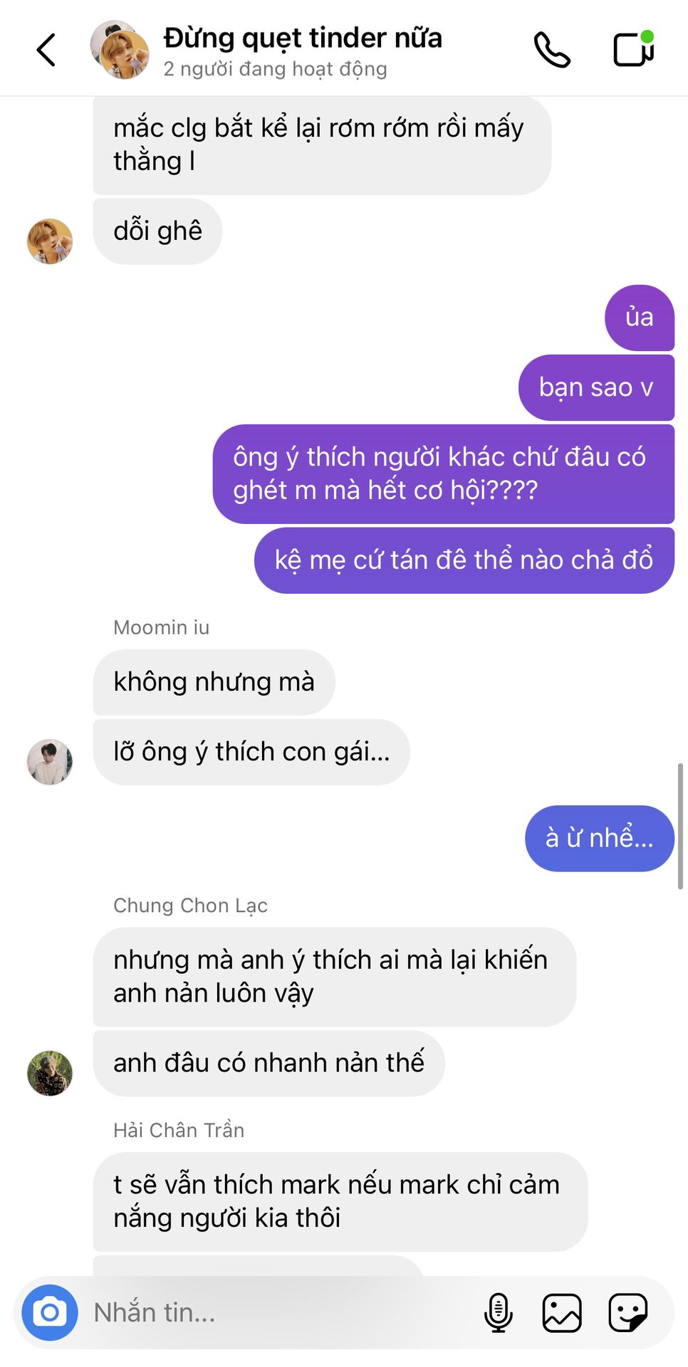The height and width of the screenshot is (1367, 688).
Task: Select the purple "ủa" message bubble
Action: coord(640,318)
